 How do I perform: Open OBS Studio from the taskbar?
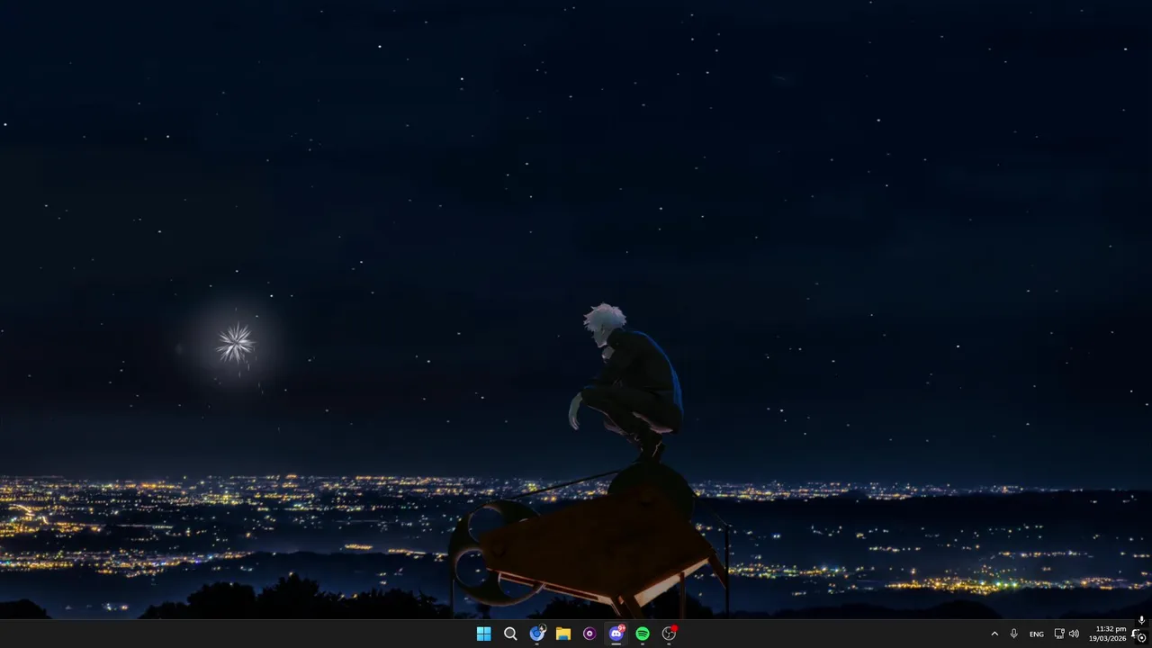coord(669,634)
